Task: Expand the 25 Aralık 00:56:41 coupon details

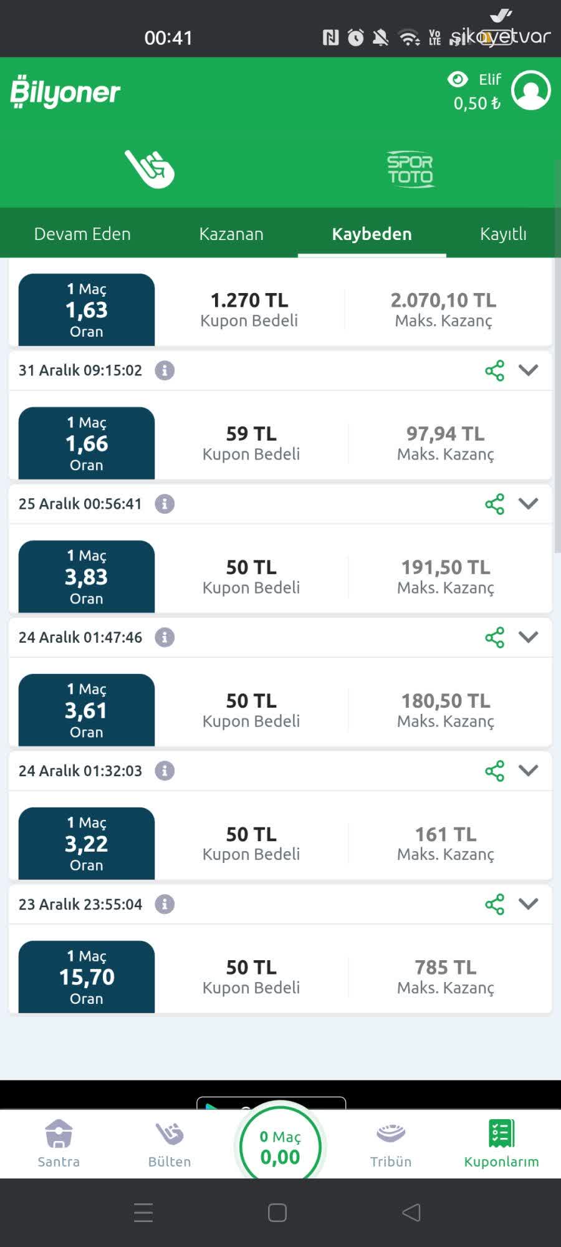Action: click(528, 504)
